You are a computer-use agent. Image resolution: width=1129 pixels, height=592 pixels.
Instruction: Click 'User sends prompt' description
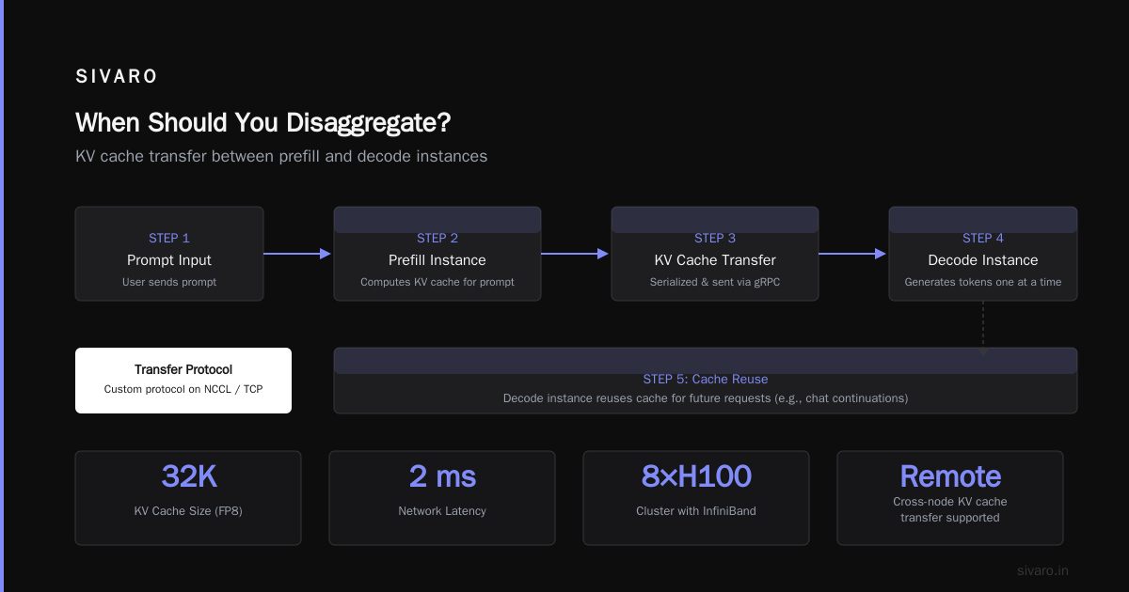tap(169, 282)
